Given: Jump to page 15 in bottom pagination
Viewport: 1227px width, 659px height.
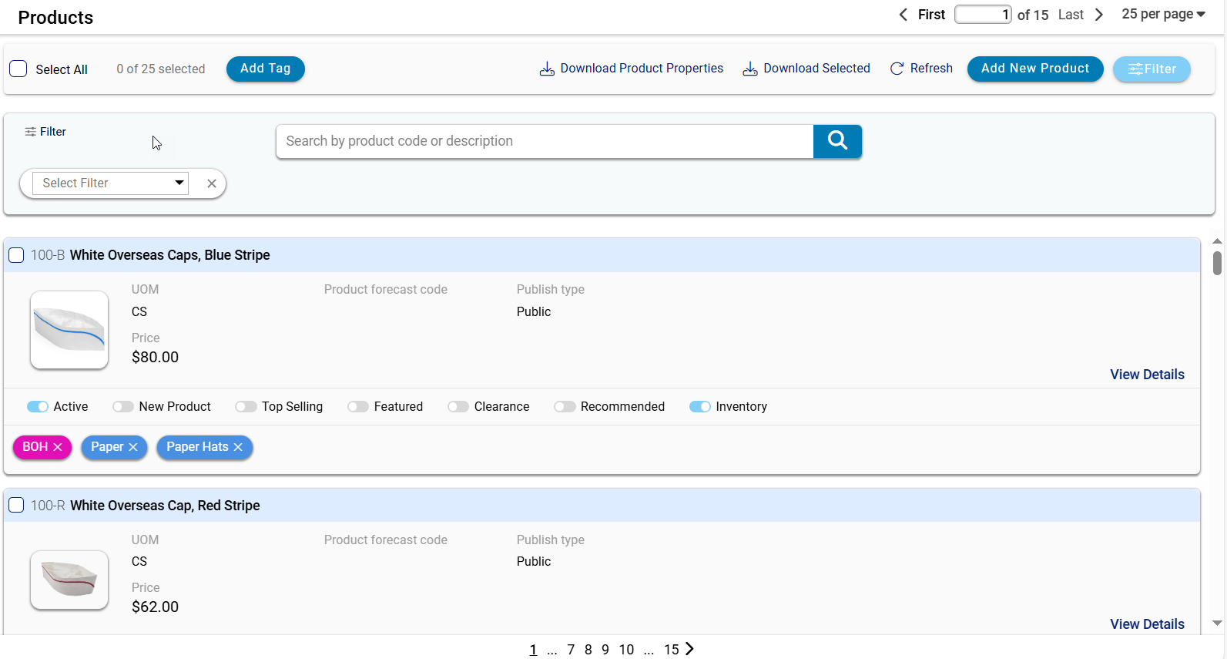Looking at the screenshot, I should pos(671,650).
